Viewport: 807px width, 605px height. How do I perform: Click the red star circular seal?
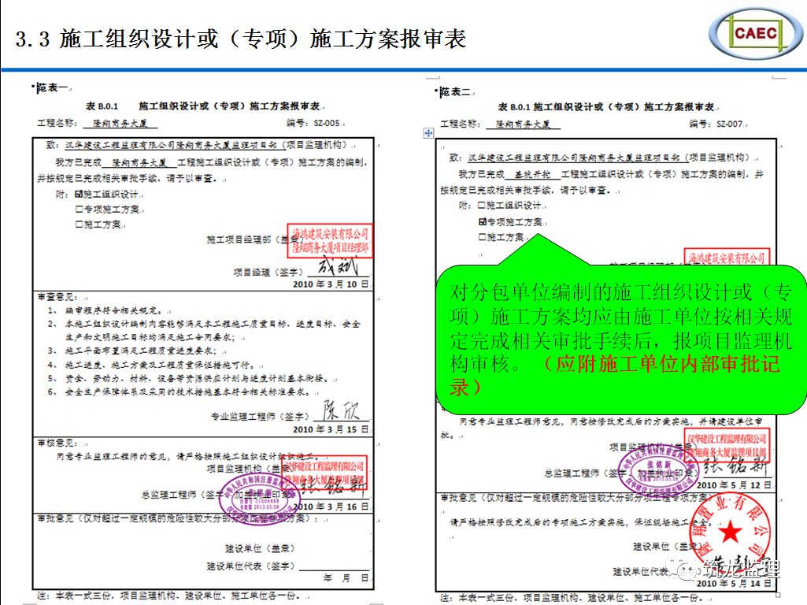pos(730,533)
